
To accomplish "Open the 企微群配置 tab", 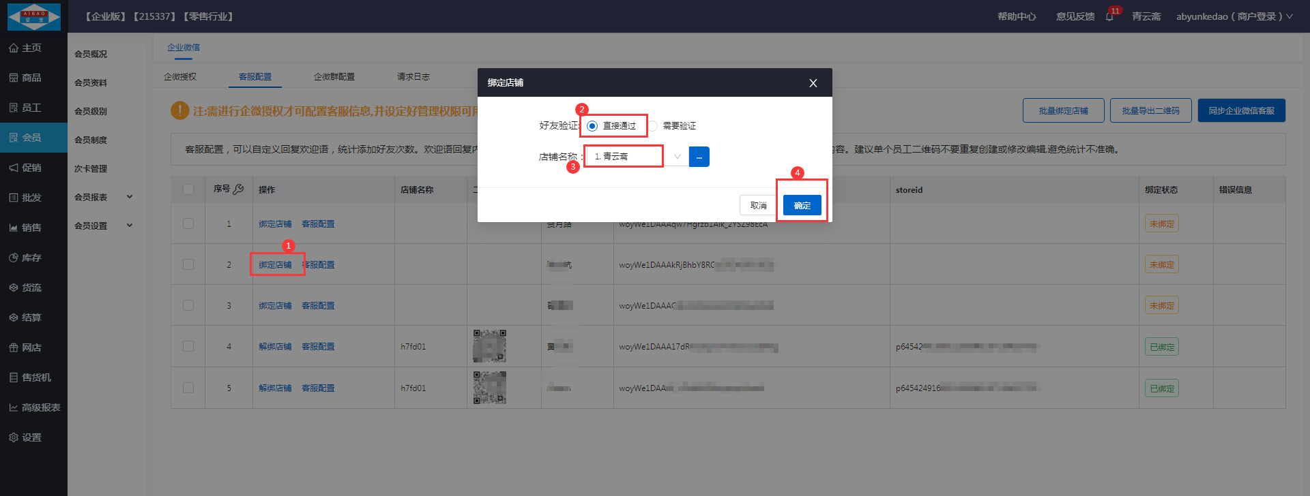I will [334, 77].
